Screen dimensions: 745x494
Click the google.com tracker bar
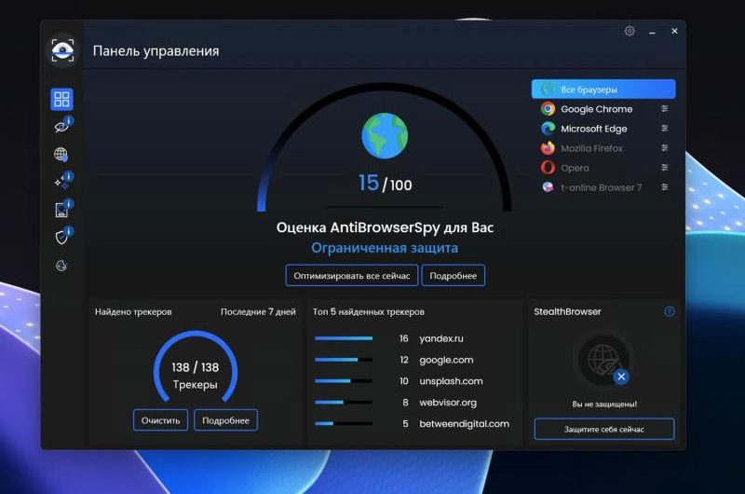click(x=344, y=360)
